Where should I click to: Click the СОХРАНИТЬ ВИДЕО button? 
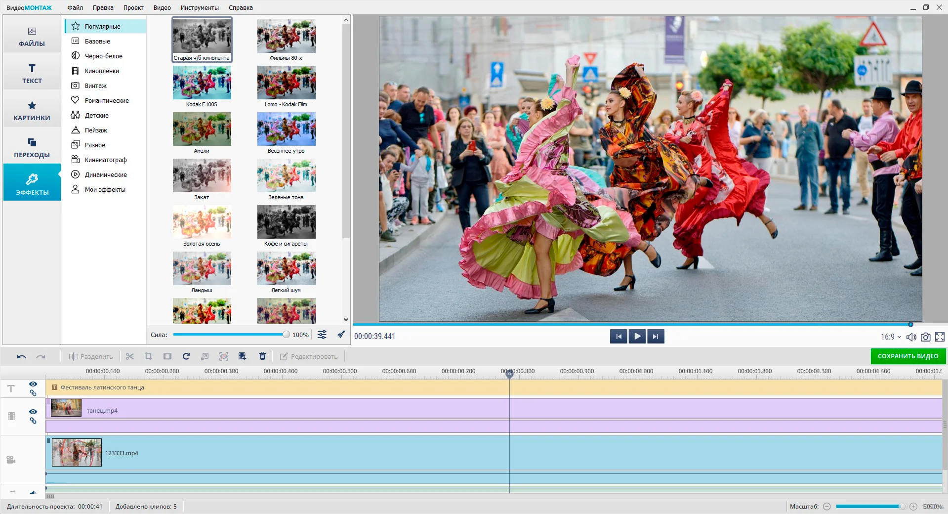coord(908,356)
